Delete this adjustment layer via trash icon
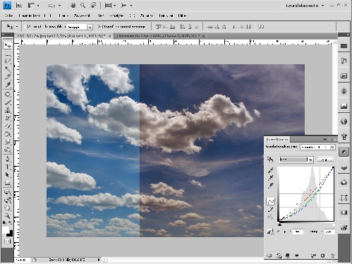 [332, 256]
